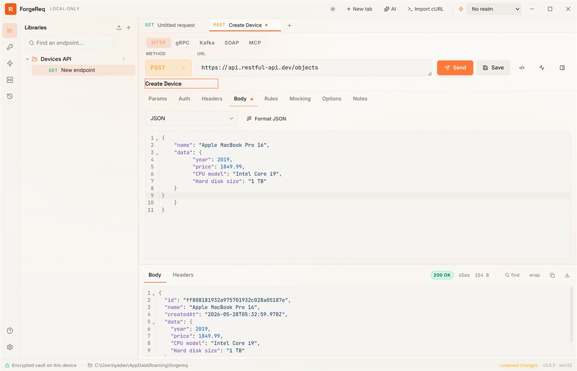The image size is (577, 371).
Task: Toggle the light/dark theme sun icon
Action: coord(333,9)
